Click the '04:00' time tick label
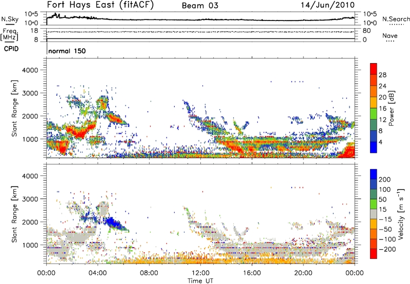The width and height of the screenshot is (410, 284). (98, 273)
